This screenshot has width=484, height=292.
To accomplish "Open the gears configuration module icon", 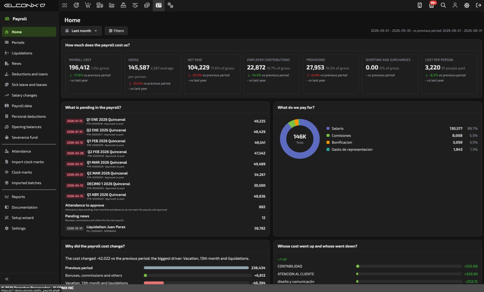I will click(x=170, y=5).
